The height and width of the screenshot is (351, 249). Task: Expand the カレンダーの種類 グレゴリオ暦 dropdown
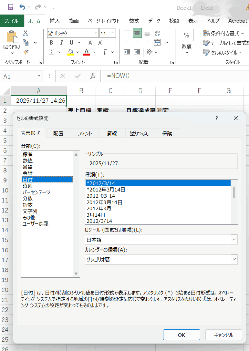pos(234,259)
